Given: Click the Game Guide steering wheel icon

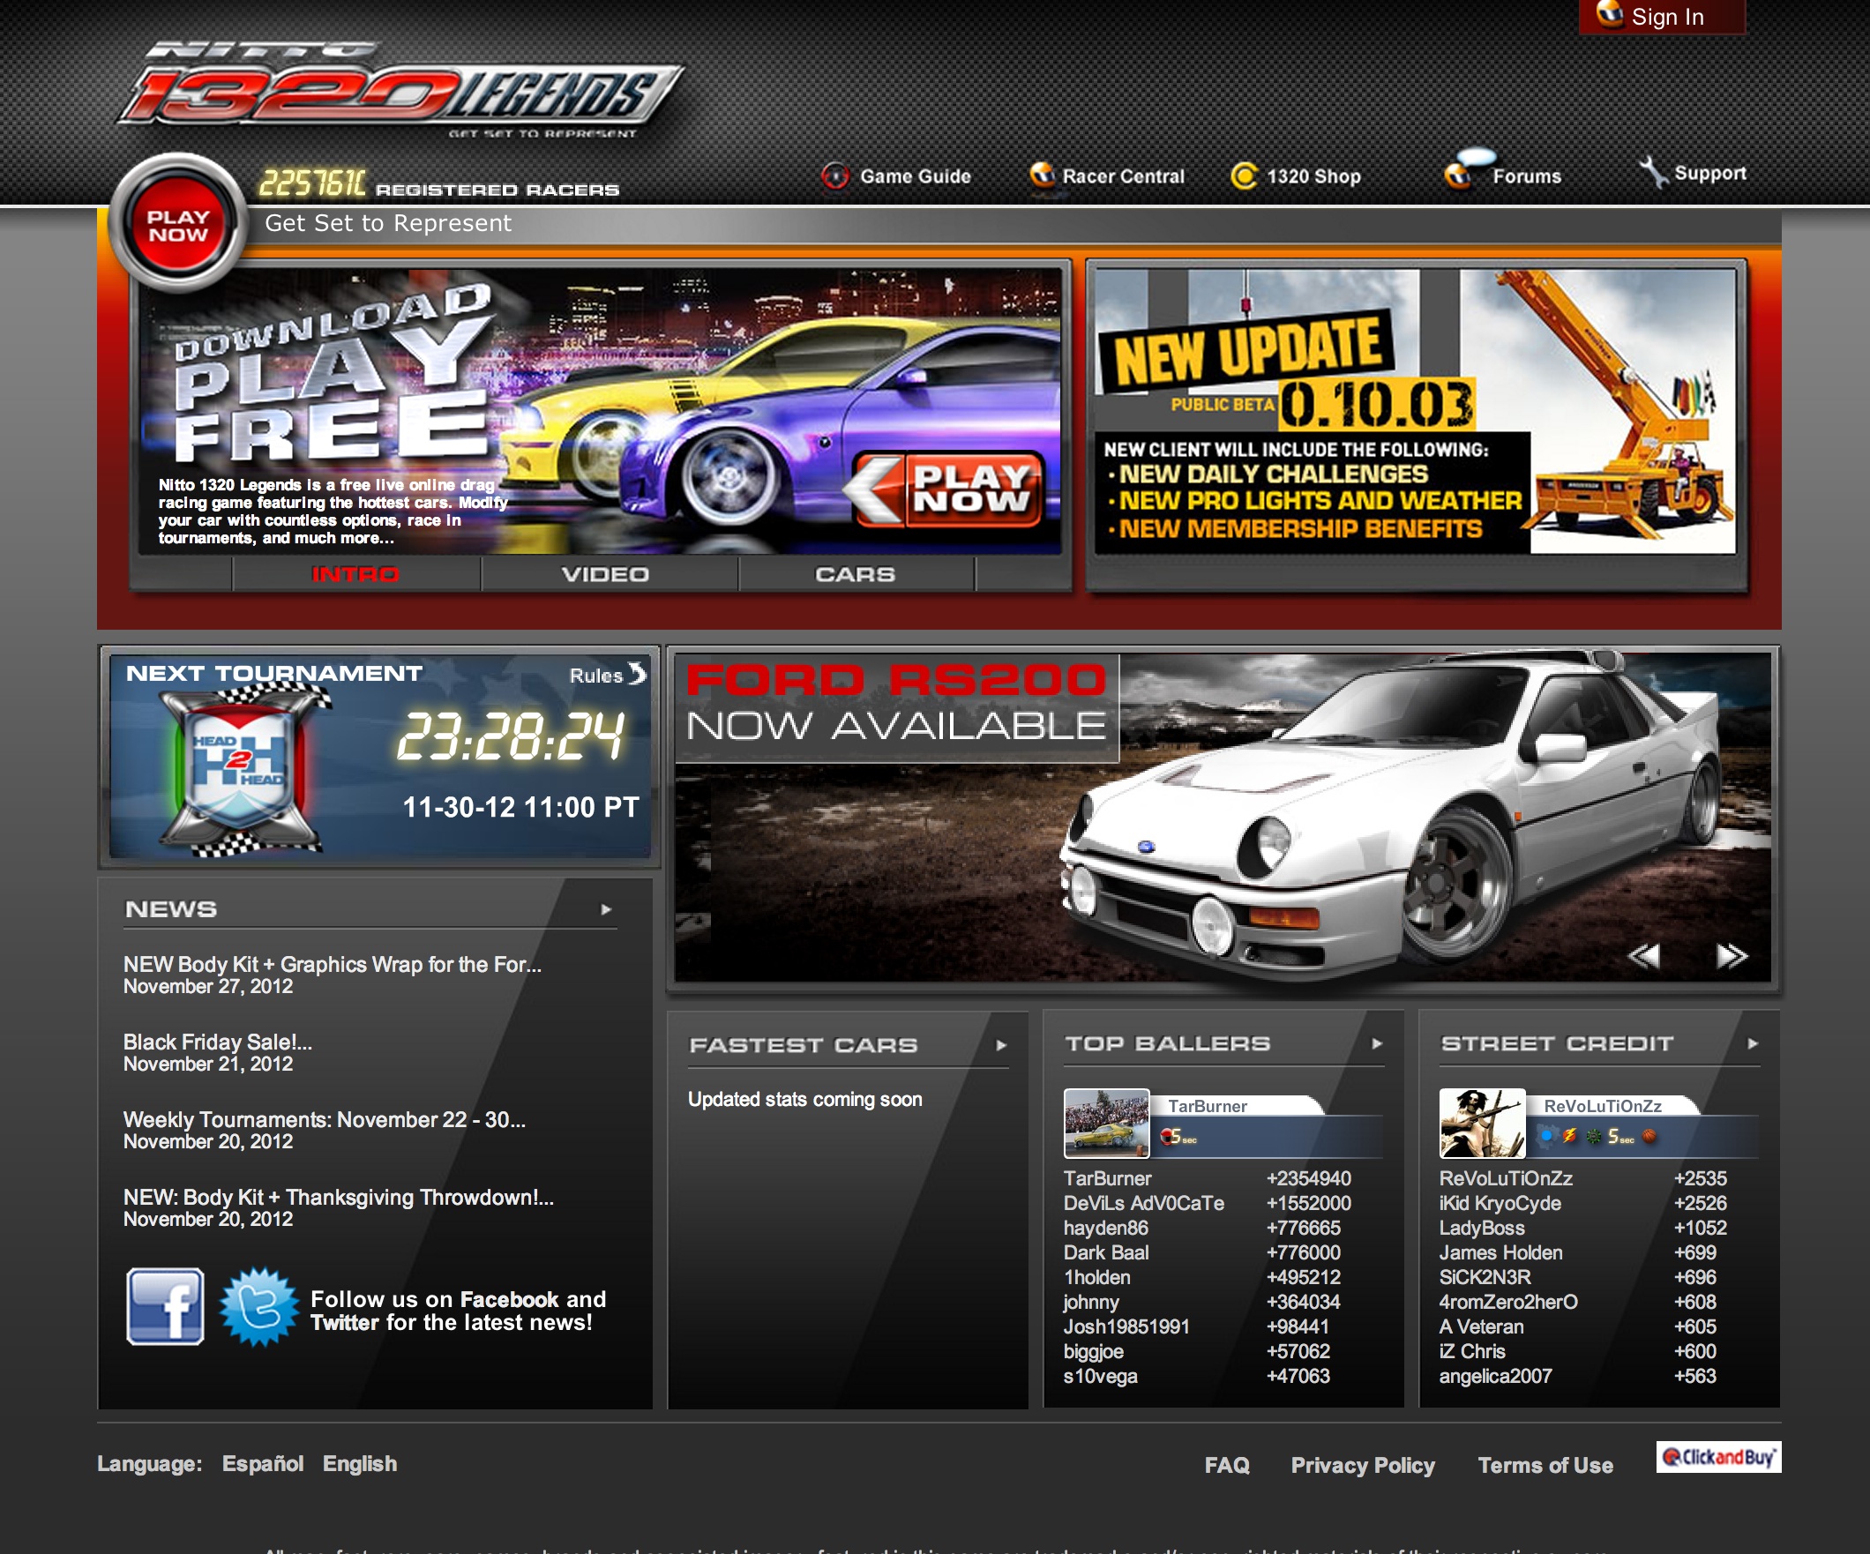Looking at the screenshot, I should (834, 176).
